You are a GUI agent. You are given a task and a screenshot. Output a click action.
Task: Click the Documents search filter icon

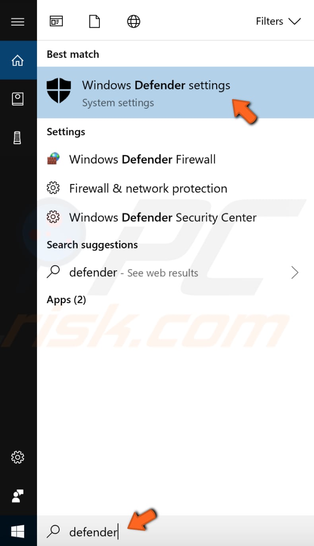pos(94,21)
